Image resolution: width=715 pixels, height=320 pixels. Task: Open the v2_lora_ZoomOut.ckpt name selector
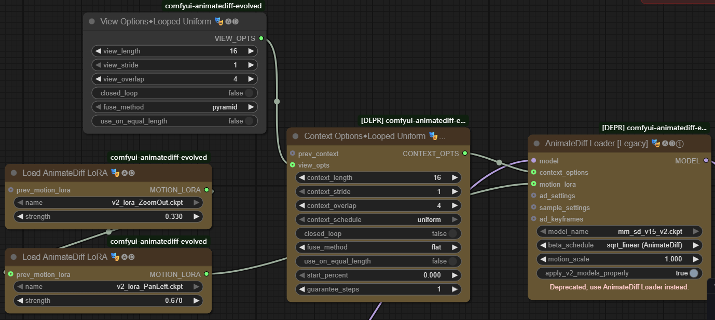click(x=107, y=203)
